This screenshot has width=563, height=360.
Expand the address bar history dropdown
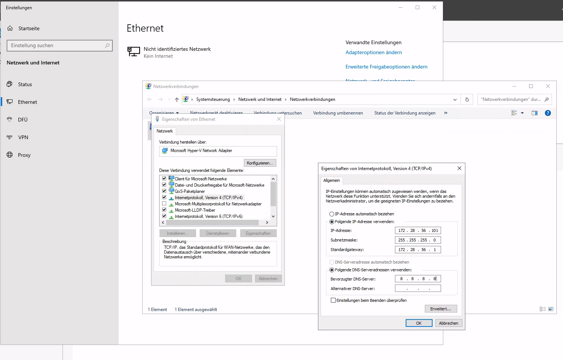455,99
